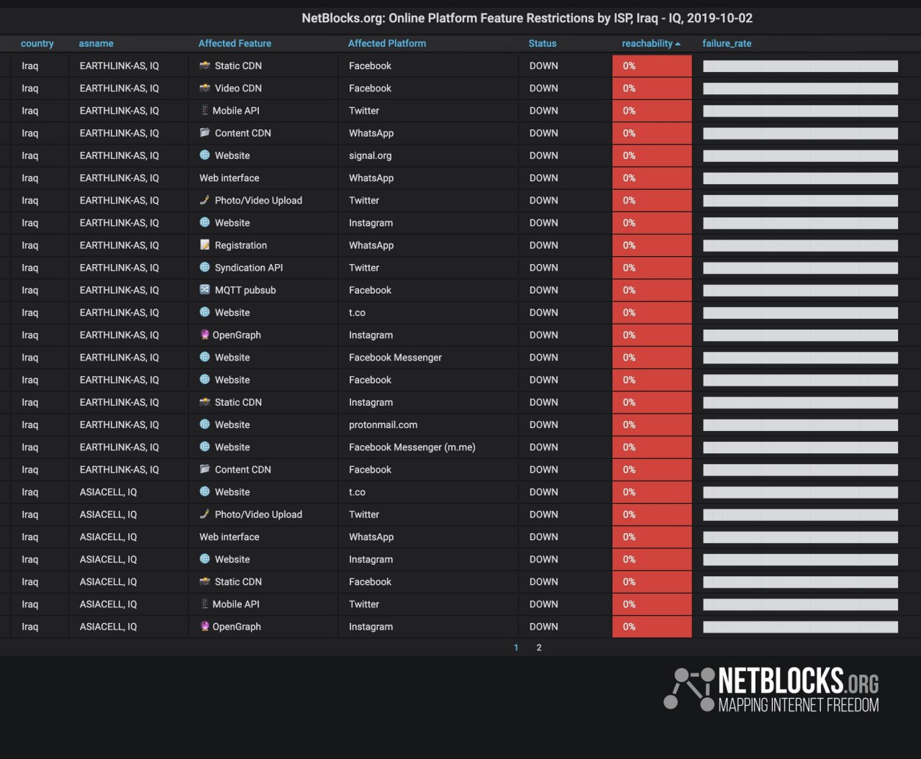Click globe icon in EARTHLINK Facebook Website row
921x759 pixels.
(x=205, y=379)
